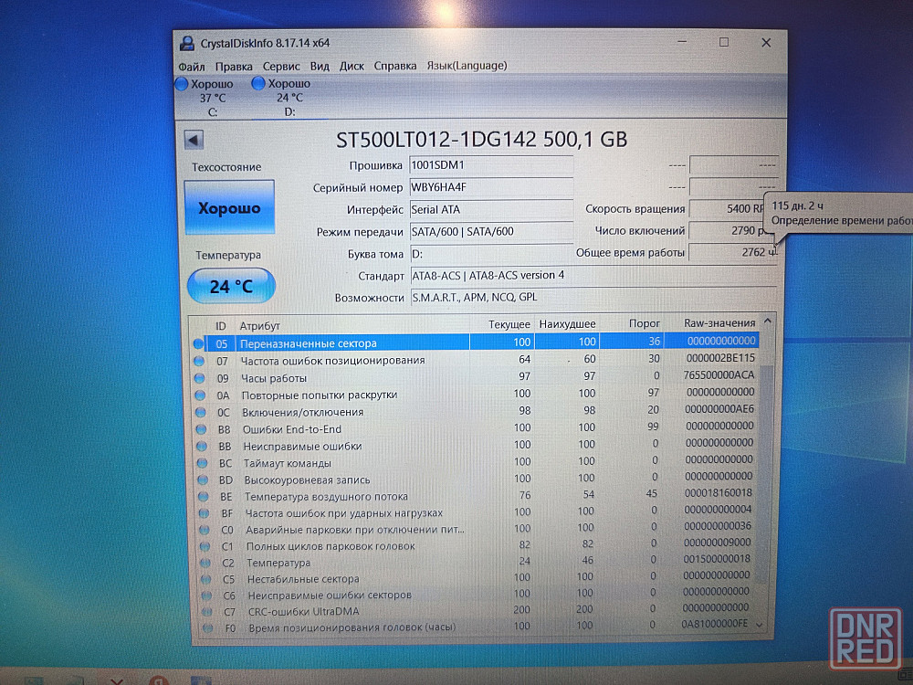
Task: Click the status dot for attribute C7
Action: point(207,612)
